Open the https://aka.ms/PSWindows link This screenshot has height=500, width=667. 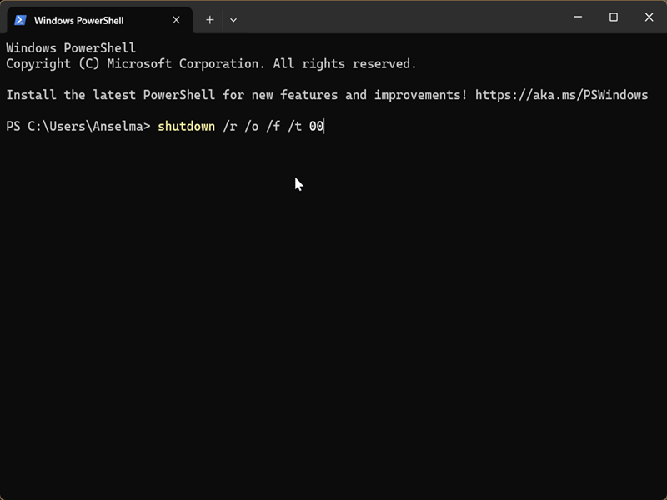pos(561,95)
